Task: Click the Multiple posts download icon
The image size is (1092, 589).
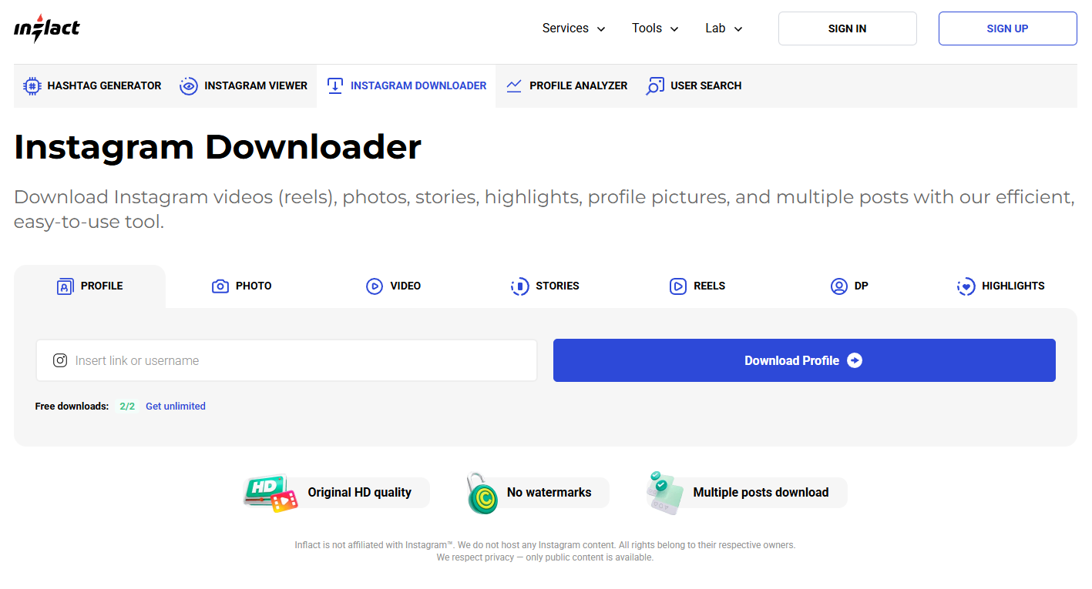Action: (665, 493)
